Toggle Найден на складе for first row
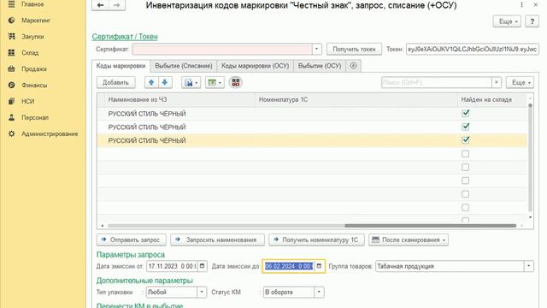The height and width of the screenshot is (308, 547). click(465, 113)
